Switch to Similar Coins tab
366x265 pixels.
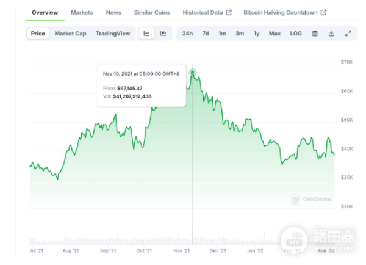tap(152, 12)
